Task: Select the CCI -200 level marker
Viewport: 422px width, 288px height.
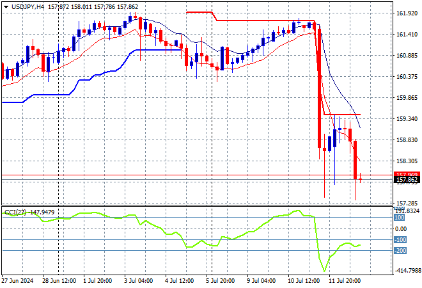Action: click(x=400, y=250)
